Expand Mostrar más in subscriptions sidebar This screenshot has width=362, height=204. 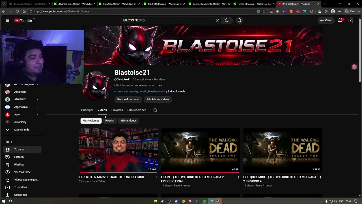pos(22,129)
